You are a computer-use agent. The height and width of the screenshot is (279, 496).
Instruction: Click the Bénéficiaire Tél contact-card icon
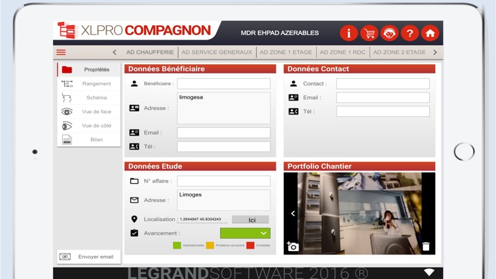[x=134, y=147]
